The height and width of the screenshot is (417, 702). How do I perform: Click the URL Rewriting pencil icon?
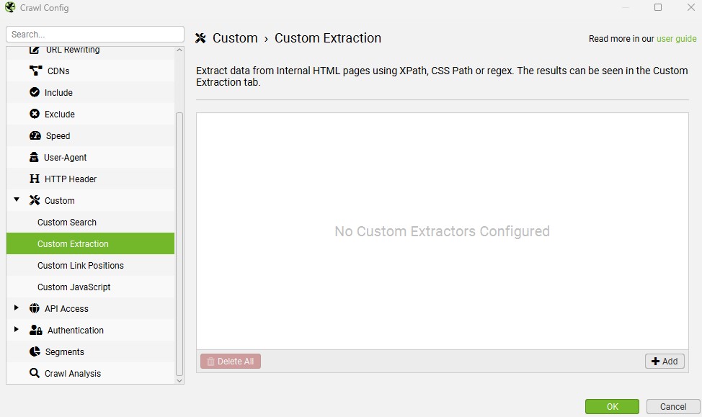(35, 50)
